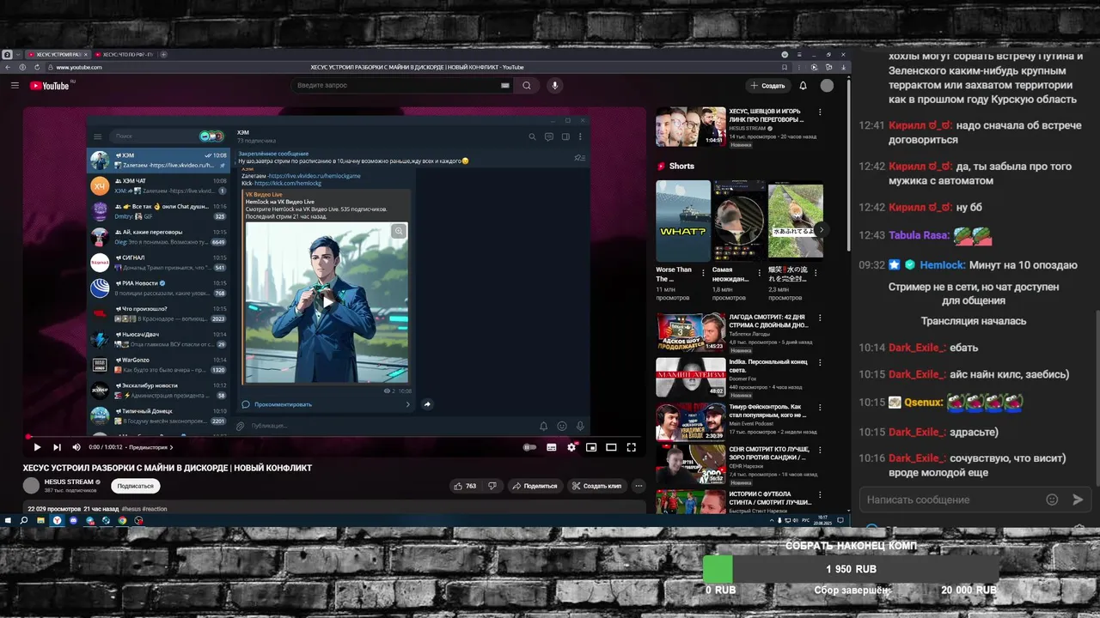Image resolution: width=1100 pixels, height=618 pixels.
Task: Open YouTube notifications bell
Action: pyautogui.click(x=803, y=86)
